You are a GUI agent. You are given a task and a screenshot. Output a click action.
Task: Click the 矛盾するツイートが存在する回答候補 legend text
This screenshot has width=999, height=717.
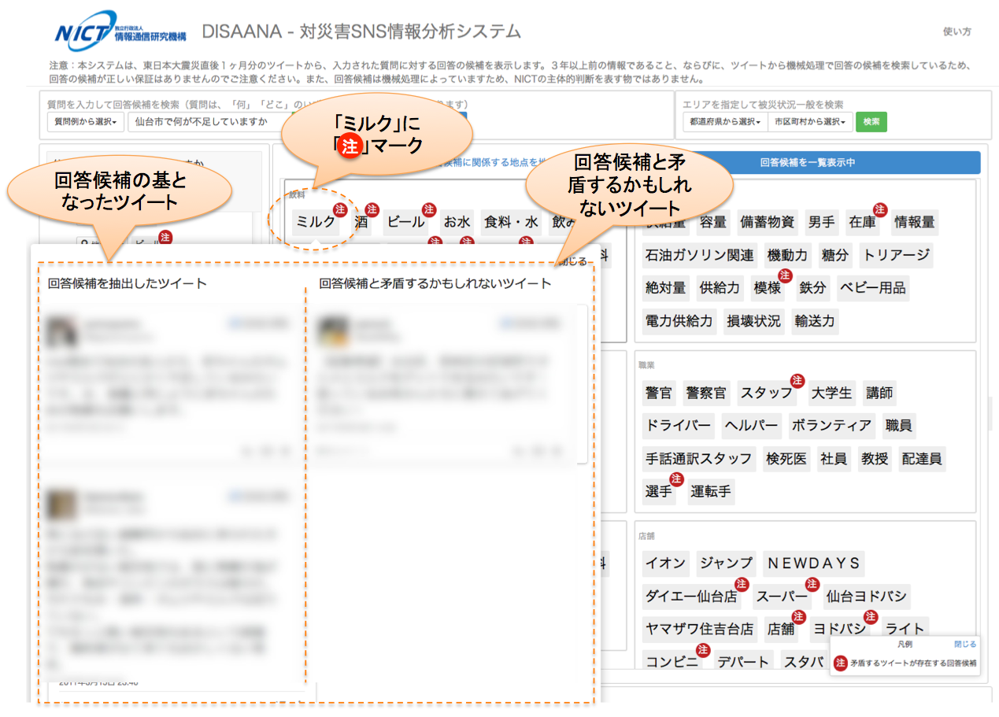coord(914,663)
